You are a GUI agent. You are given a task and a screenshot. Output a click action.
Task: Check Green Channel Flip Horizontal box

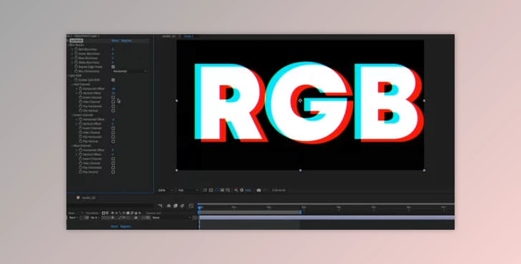[113, 137]
